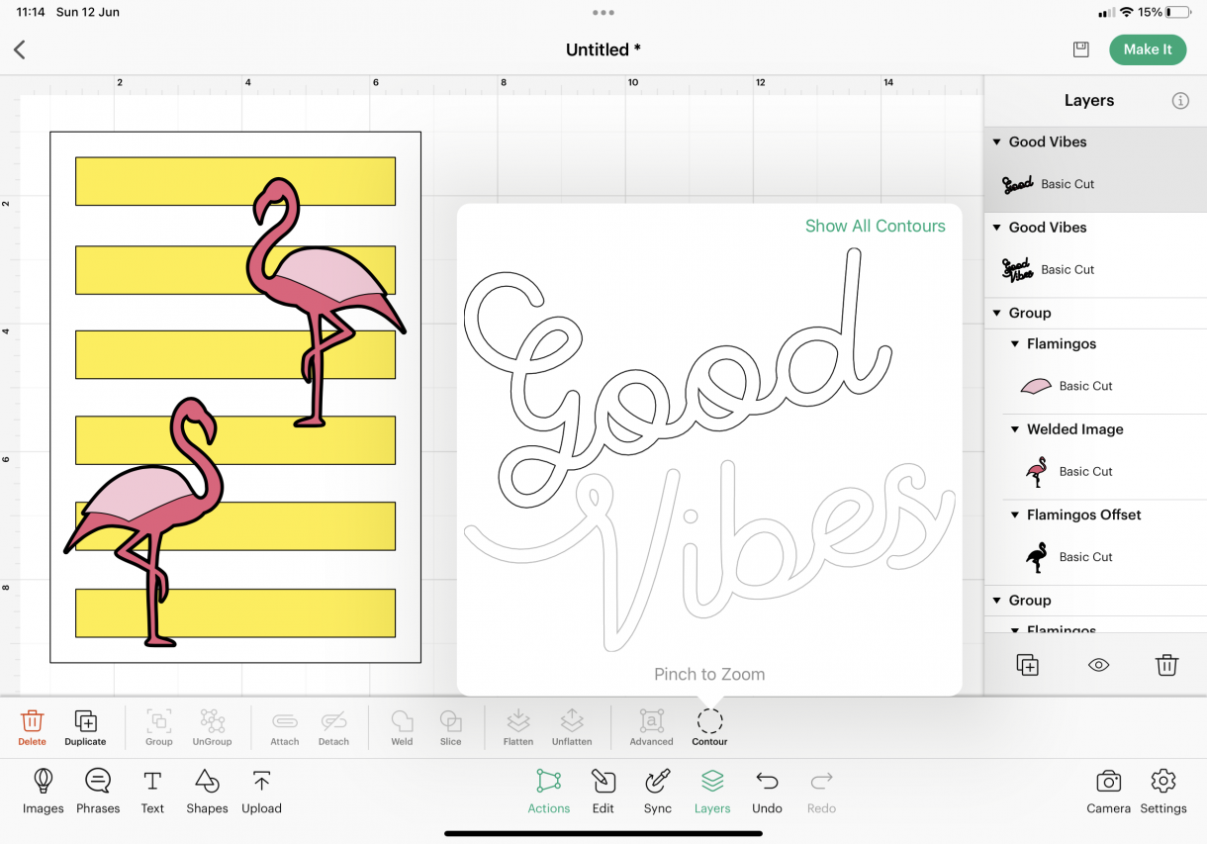Switch to the Edit tab
The image size is (1207, 844).
pos(603,792)
